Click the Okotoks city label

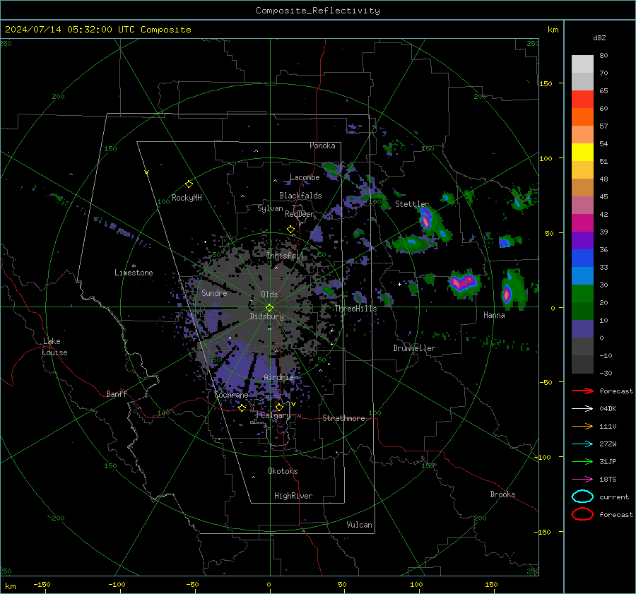point(283,471)
